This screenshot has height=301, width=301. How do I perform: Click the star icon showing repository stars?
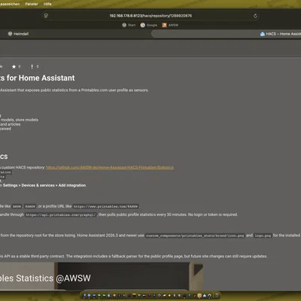tap(14, 66)
